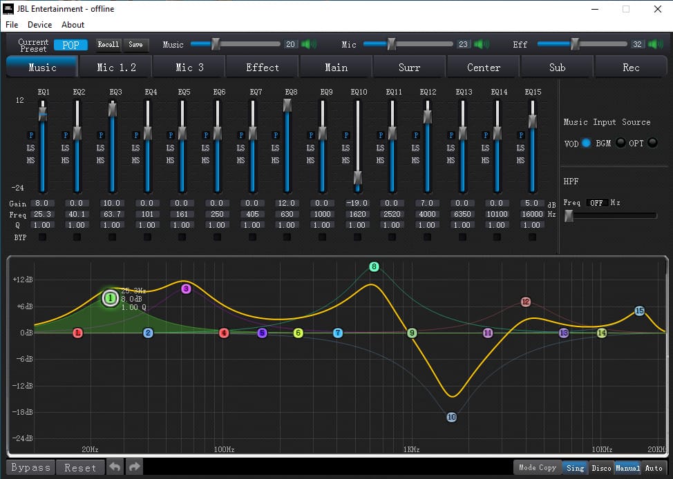Enable bypass checkbox for EQ12

pos(427,237)
